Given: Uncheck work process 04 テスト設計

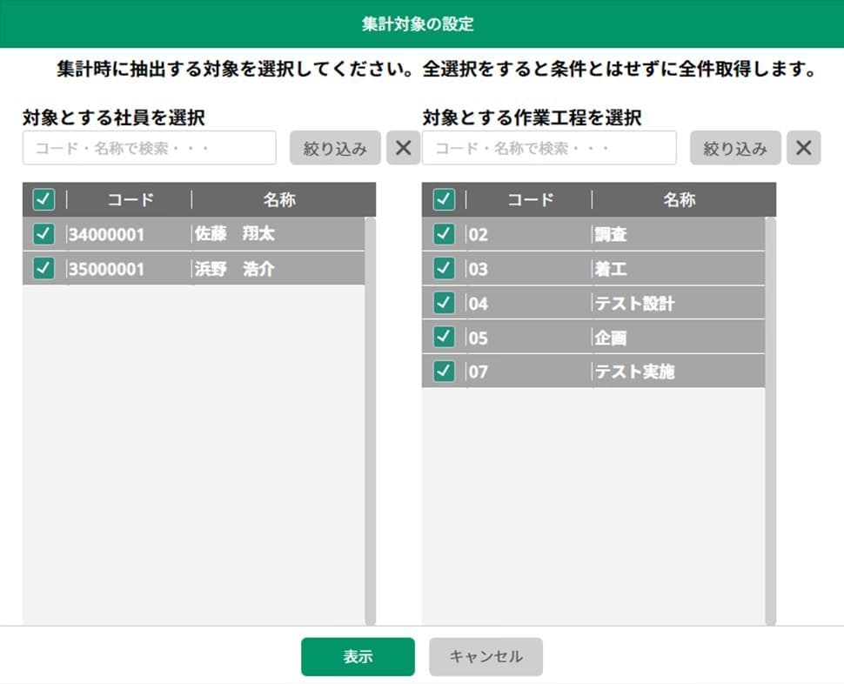Looking at the screenshot, I should point(444,303).
